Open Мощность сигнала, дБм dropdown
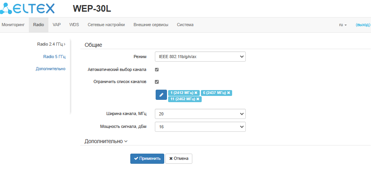371x170 pixels. coord(200,127)
